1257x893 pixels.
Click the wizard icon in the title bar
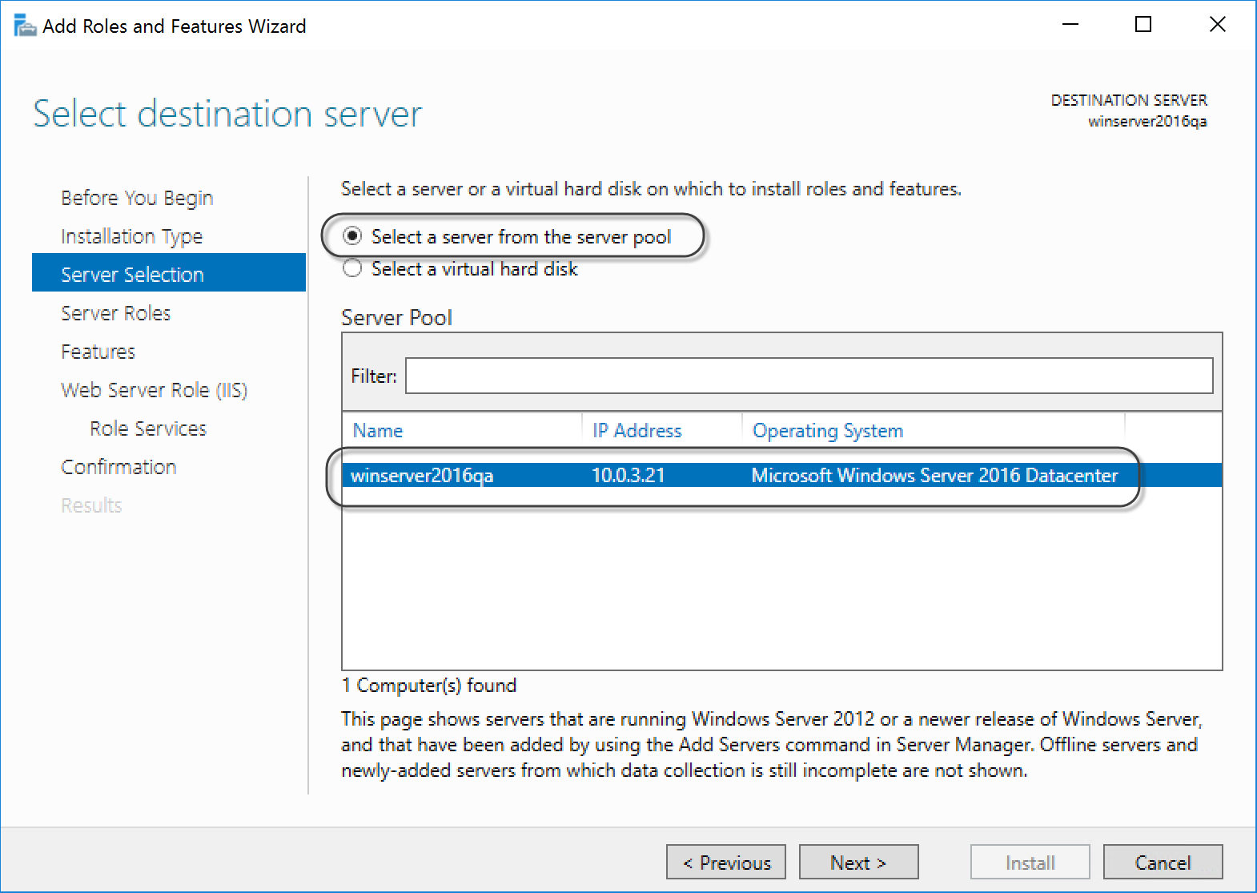pyautogui.click(x=25, y=26)
